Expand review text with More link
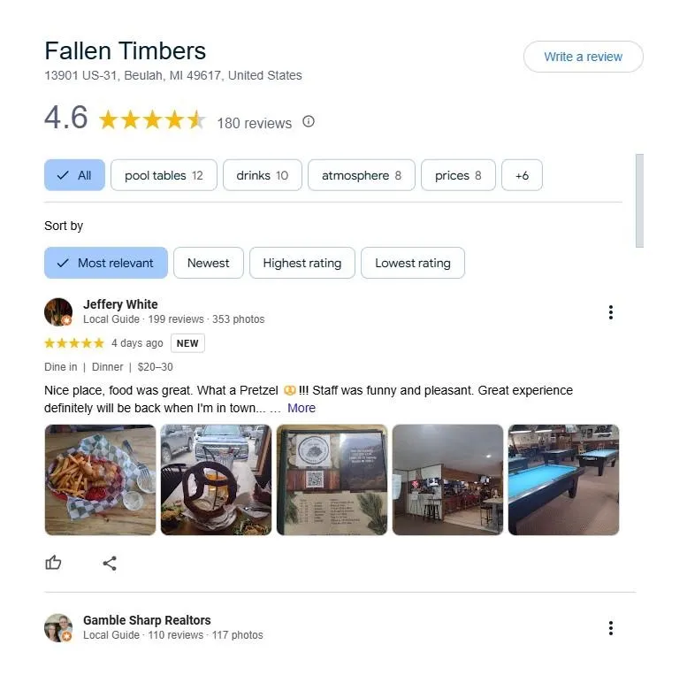 (x=302, y=408)
